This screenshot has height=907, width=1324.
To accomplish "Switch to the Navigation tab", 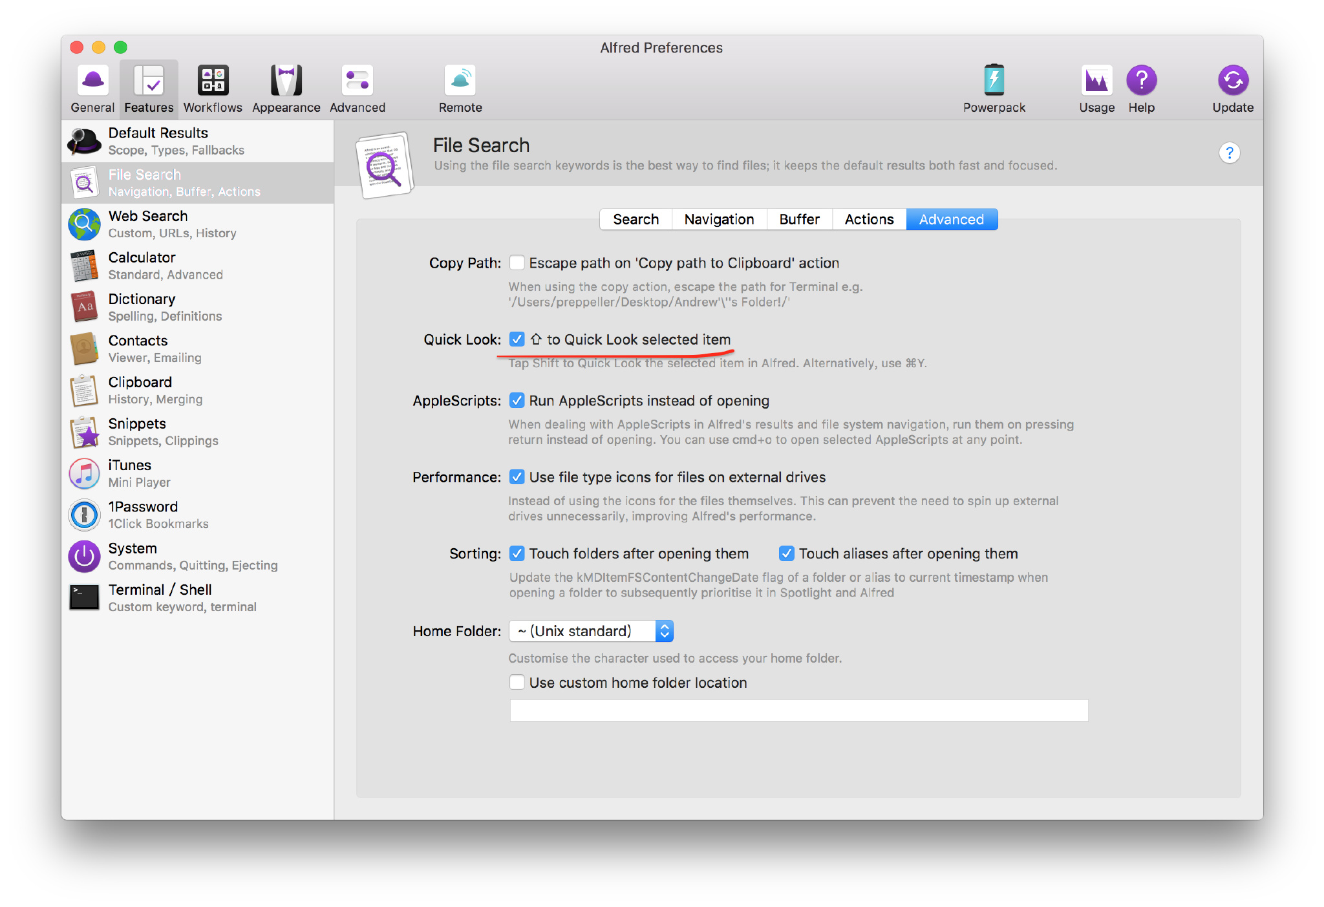I will click(x=718, y=219).
